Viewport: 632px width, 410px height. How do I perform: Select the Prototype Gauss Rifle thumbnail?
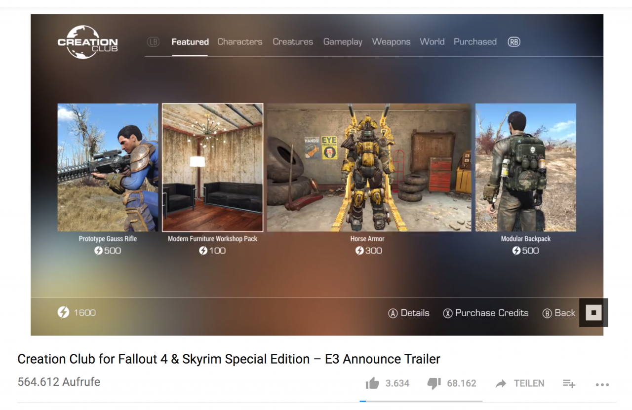(x=108, y=167)
